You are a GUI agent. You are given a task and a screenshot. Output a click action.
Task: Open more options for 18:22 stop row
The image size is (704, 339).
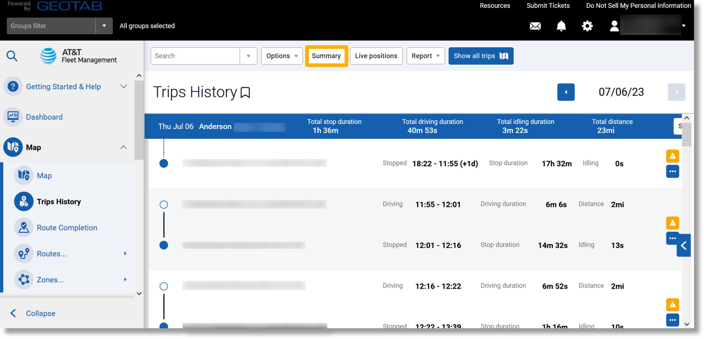[672, 171]
